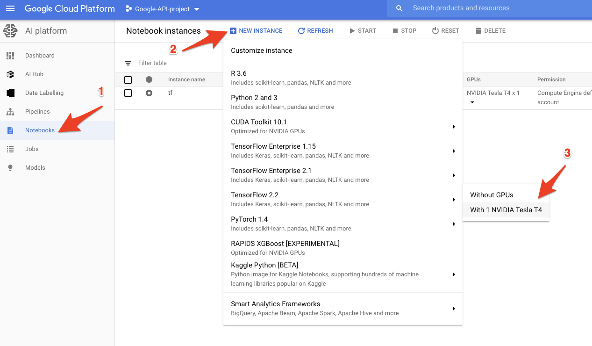Click the Notebook instances heading
This screenshot has height=346, width=592.
(164, 31)
